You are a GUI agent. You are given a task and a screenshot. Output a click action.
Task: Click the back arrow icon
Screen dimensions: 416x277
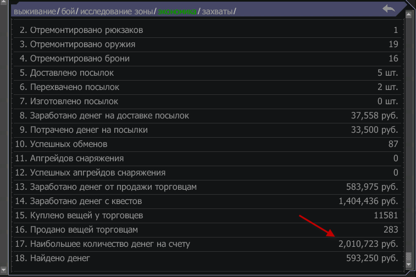(x=389, y=9)
